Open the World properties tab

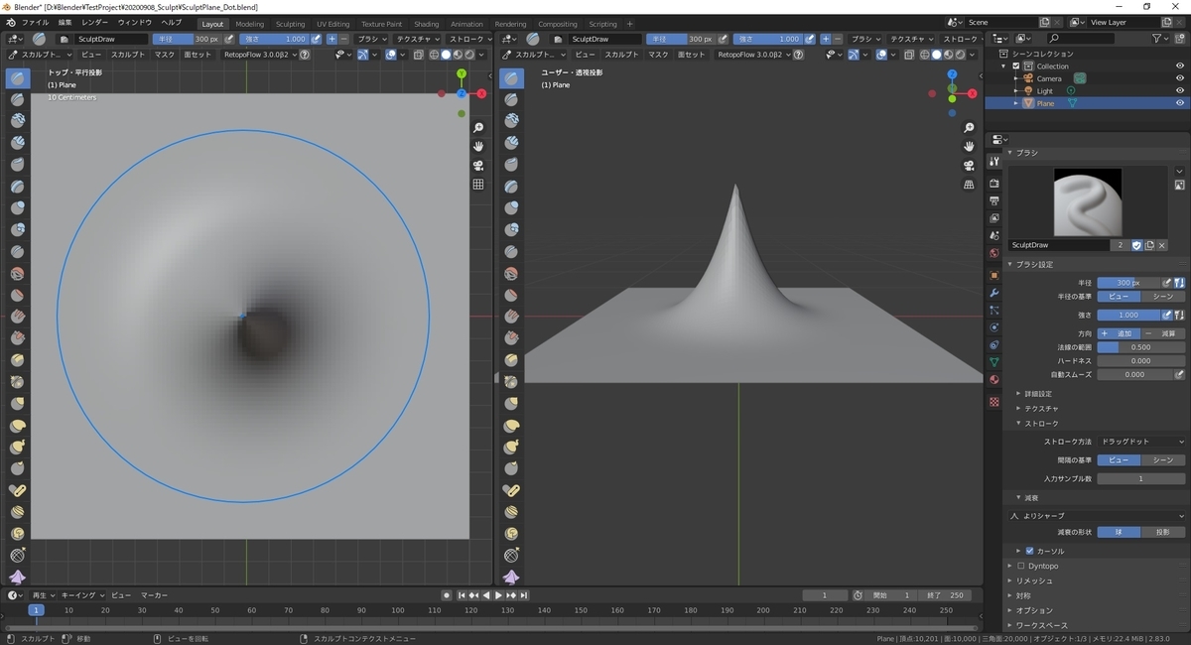point(993,253)
